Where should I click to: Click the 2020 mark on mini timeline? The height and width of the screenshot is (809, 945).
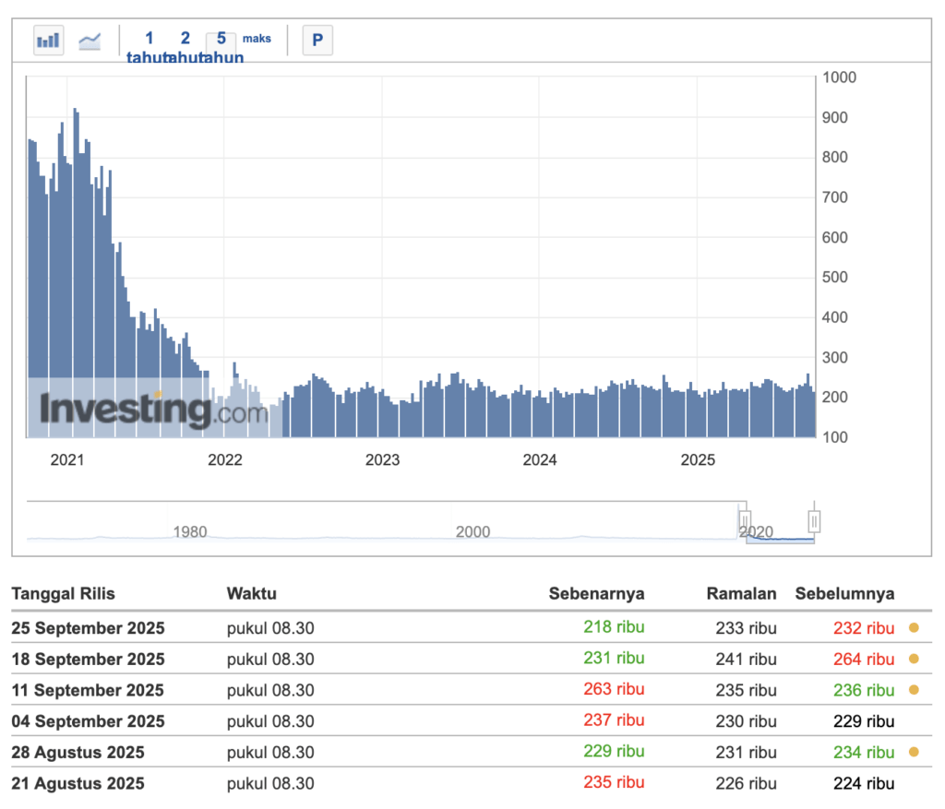pos(757,531)
